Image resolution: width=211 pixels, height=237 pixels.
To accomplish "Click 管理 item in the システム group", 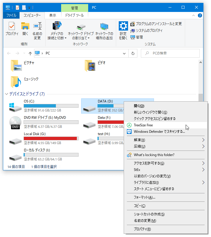I will [x=137, y=37].
